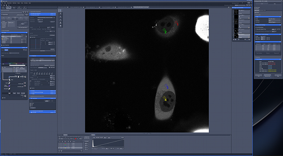Open the Acquisition menu in menu bar
The width and height of the screenshot is (283, 156).
pyautogui.click(x=10, y=2)
